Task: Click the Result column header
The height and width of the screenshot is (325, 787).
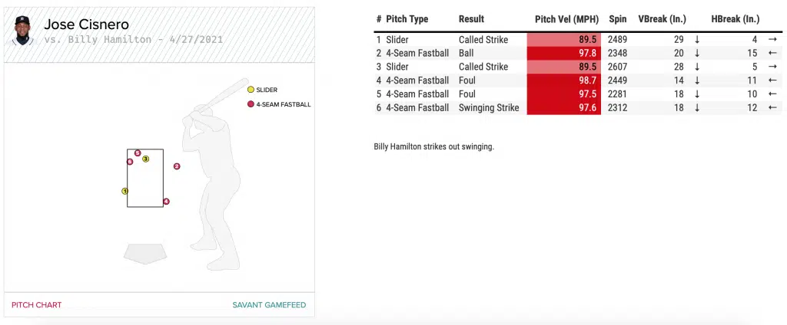Action: click(471, 19)
